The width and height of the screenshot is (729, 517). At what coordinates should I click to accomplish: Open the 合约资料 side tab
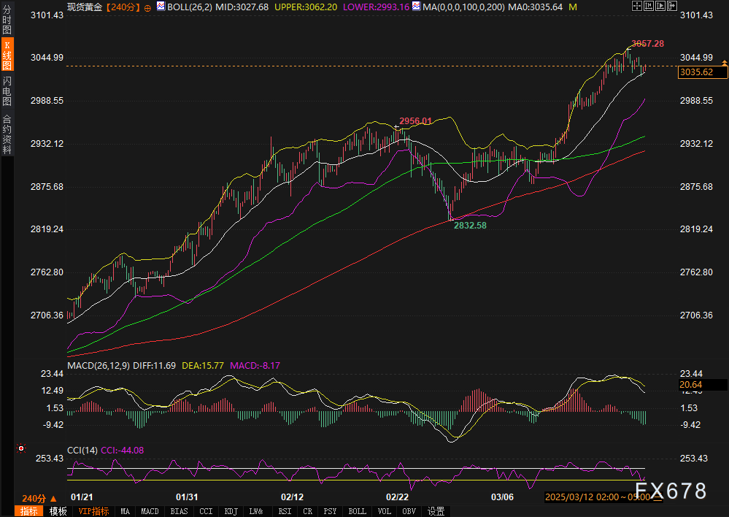tap(7, 134)
